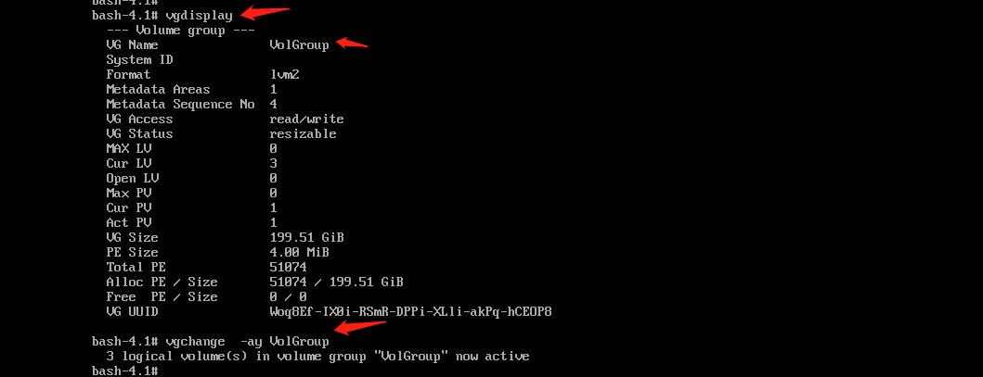Click the resizable VG Status value
Image resolution: width=983 pixels, height=377 pixels.
[303, 133]
